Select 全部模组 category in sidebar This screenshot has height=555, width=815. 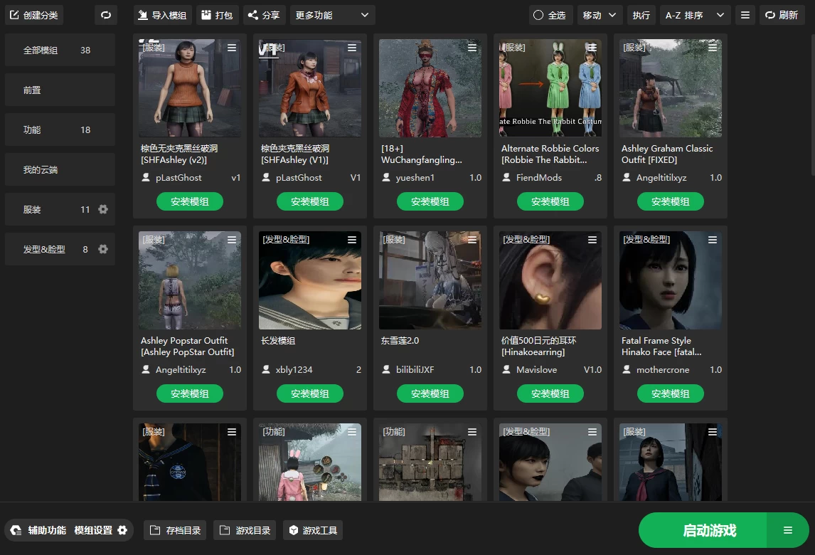click(60, 51)
